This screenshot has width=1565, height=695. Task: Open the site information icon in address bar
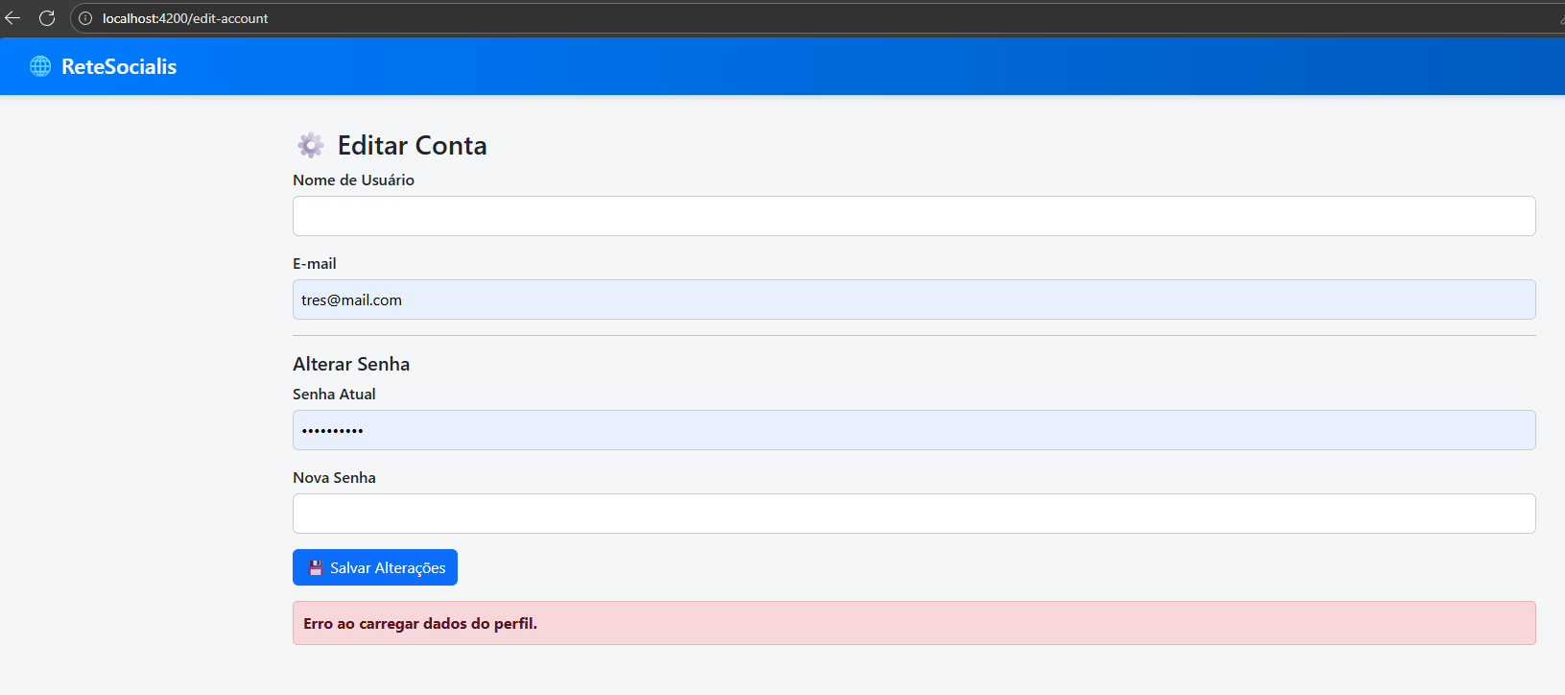[x=85, y=18]
